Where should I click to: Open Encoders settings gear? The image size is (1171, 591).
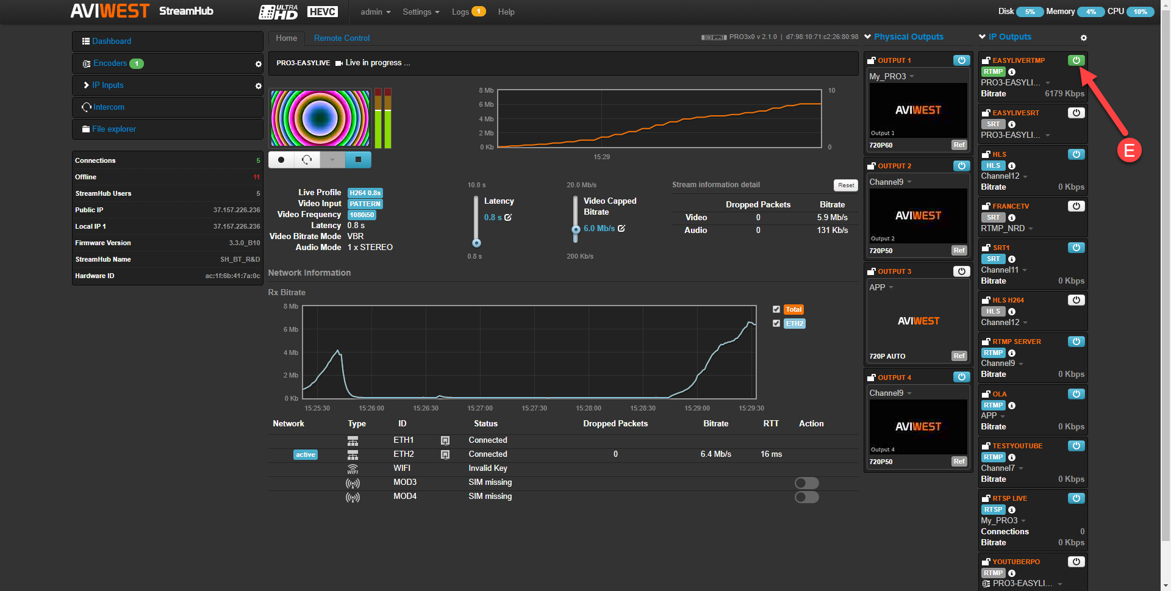click(258, 64)
